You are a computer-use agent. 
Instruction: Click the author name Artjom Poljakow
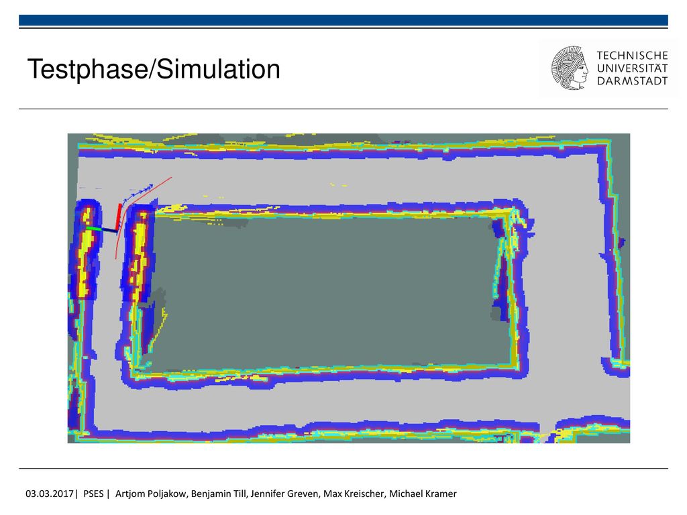pos(151,494)
